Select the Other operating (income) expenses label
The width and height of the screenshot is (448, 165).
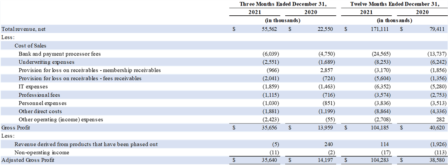(61, 120)
